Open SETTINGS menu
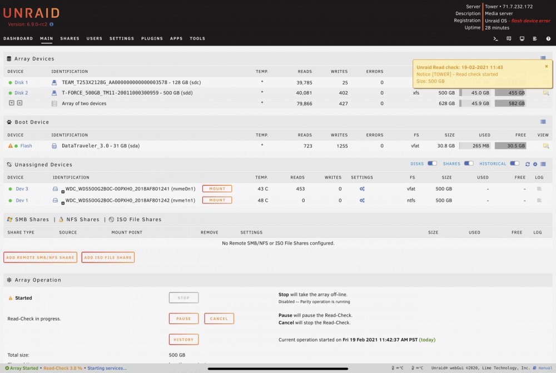 [x=122, y=39]
